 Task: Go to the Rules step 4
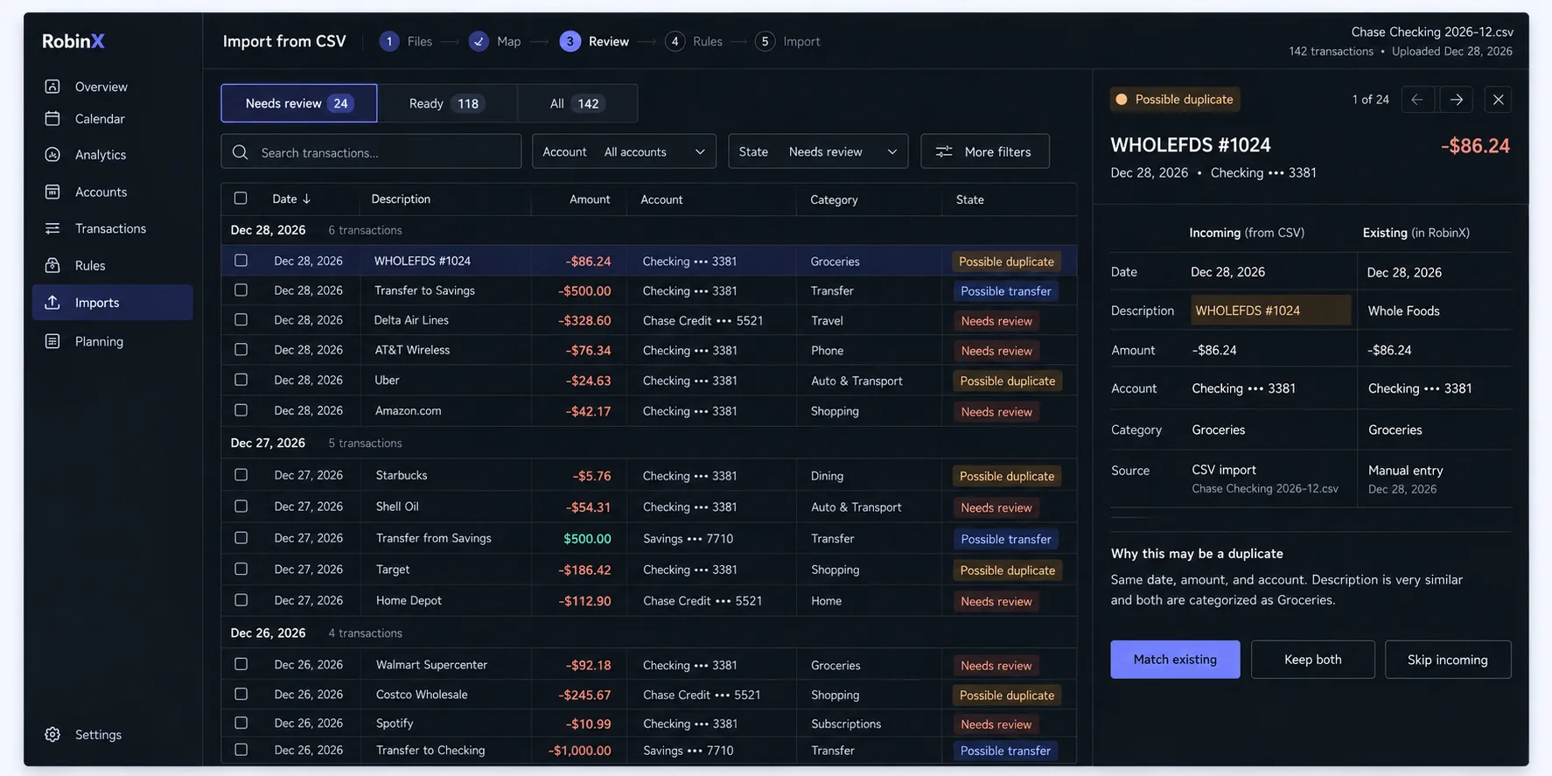click(693, 41)
